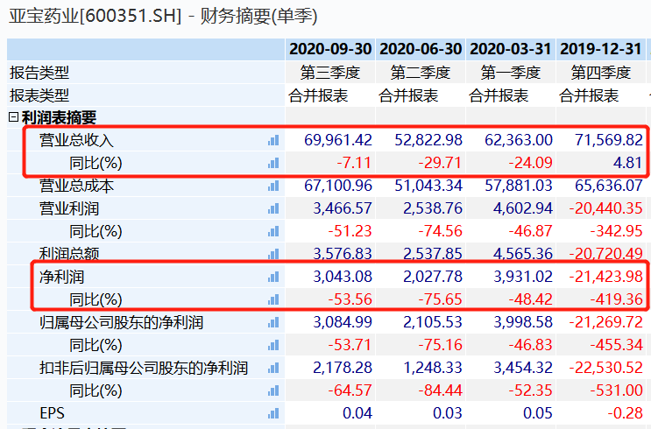Show trend chart for 利润总额 row
Image resolution: width=651 pixels, height=429 pixels.
[272, 254]
